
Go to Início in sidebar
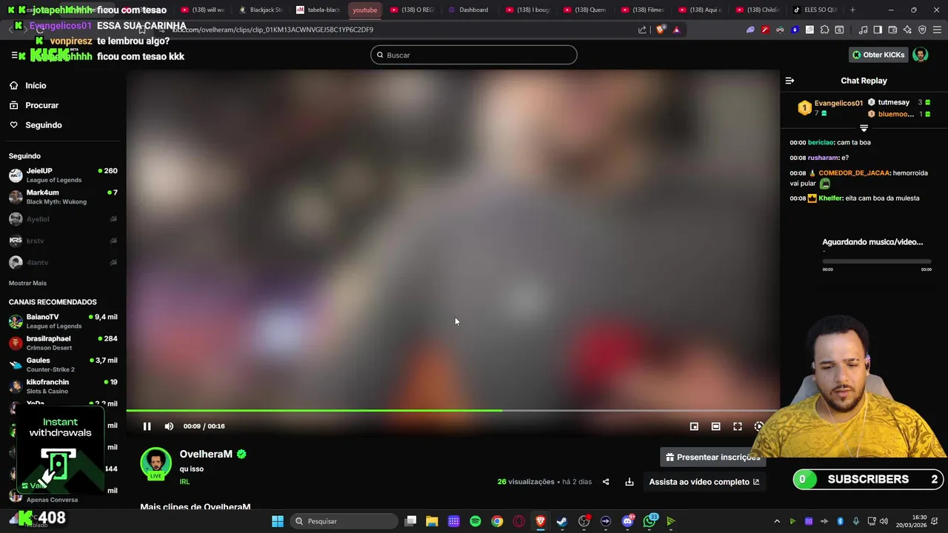pyautogui.click(x=36, y=86)
